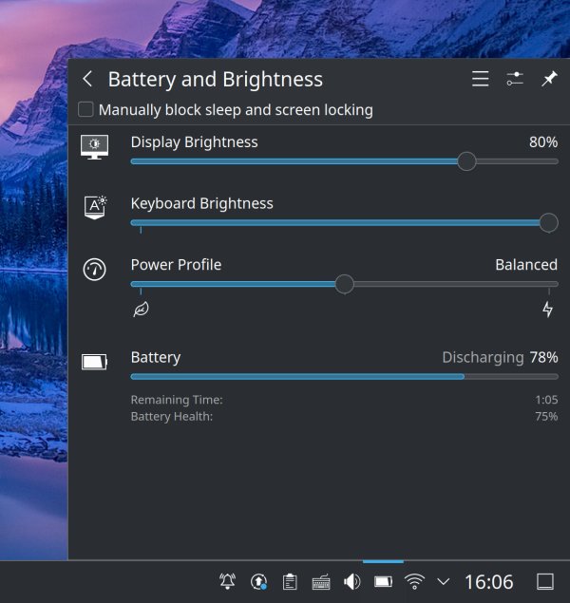The width and height of the screenshot is (570, 603).
Task: Click the display brightness monitor icon
Action: pyautogui.click(x=94, y=146)
